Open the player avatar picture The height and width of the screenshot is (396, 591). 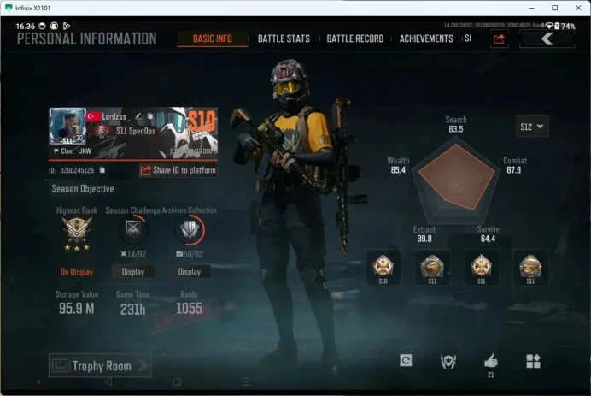click(x=67, y=127)
